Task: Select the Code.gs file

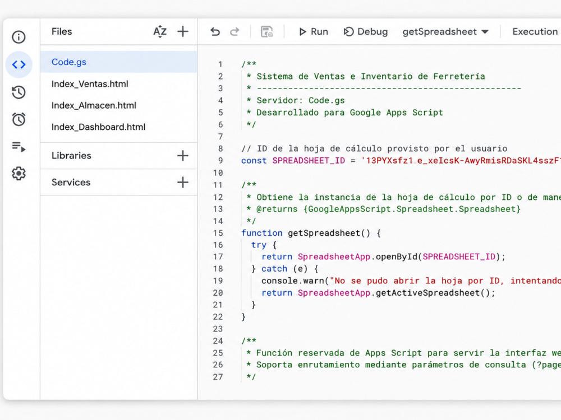Action: (x=119, y=62)
